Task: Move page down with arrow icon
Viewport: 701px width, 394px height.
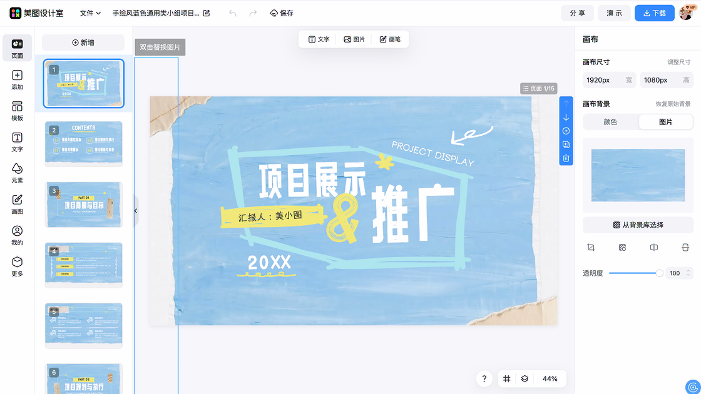Action: click(x=566, y=118)
